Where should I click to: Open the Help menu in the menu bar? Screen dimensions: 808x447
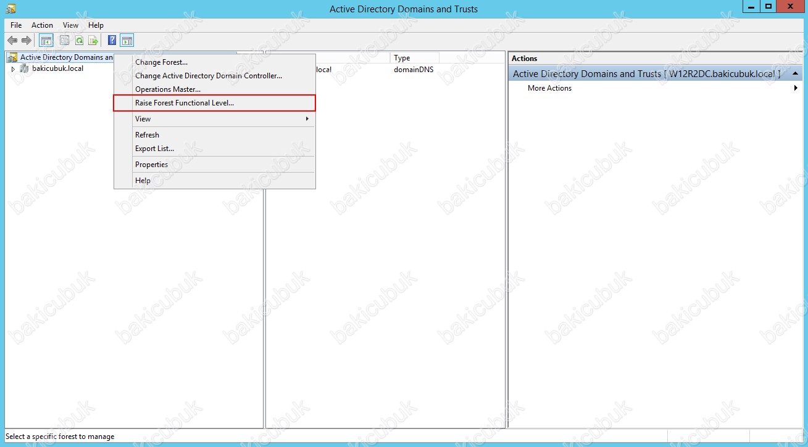(x=96, y=25)
